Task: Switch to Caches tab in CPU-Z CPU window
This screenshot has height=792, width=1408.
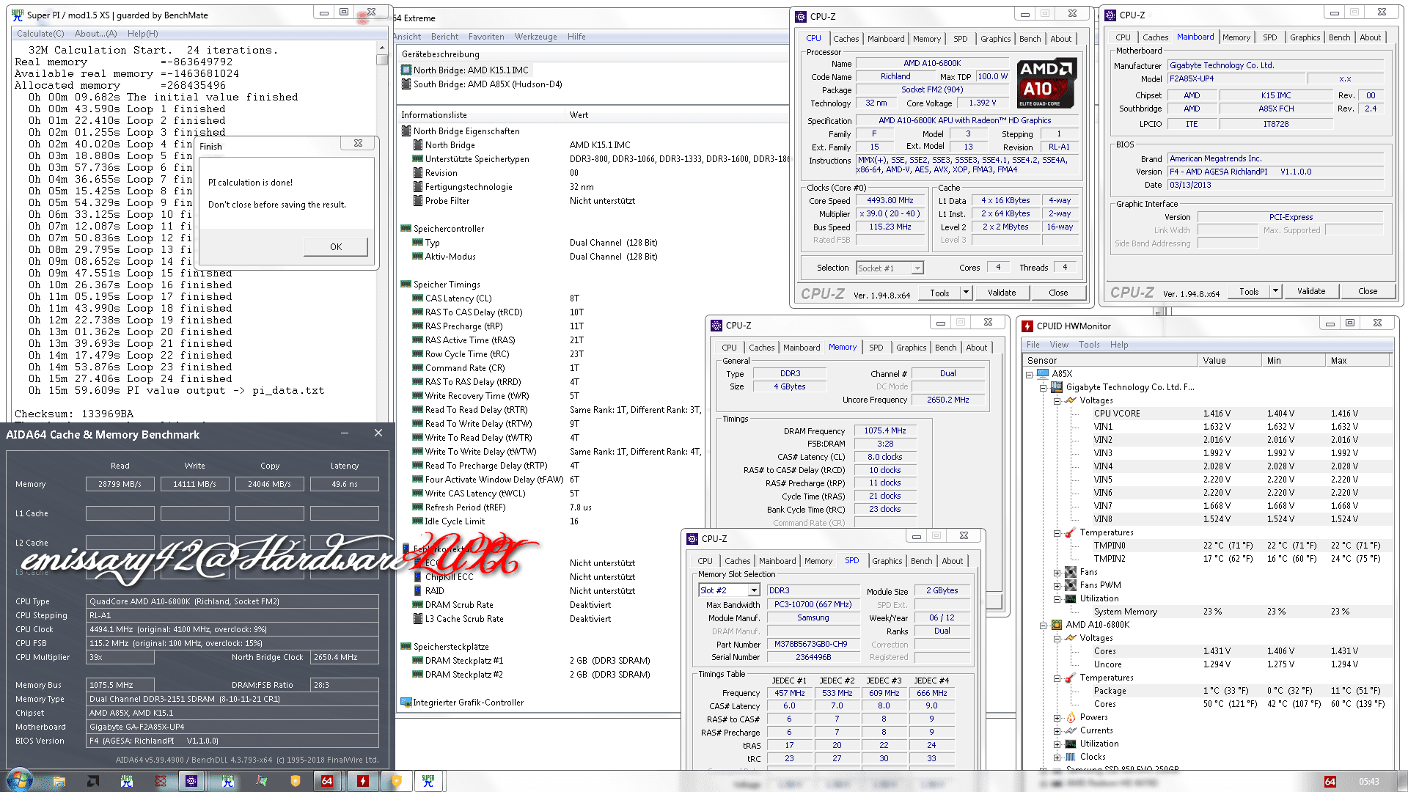Action: [846, 39]
